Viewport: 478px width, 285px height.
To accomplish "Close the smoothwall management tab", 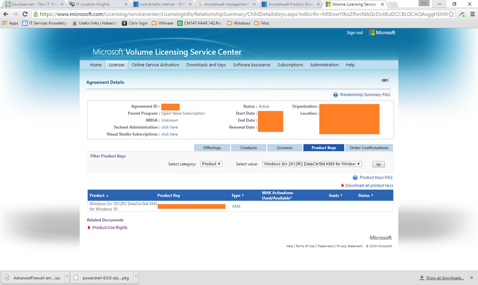I will [x=254, y=4].
